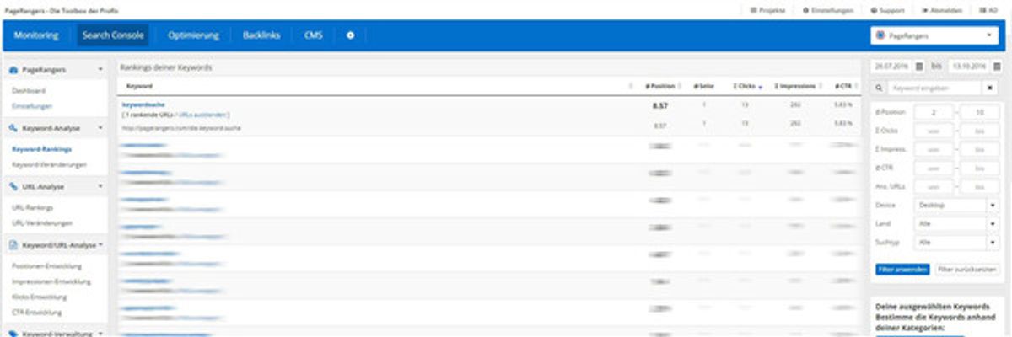Open the Support link
The image size is (1012, 337).
tap(889, 10)
